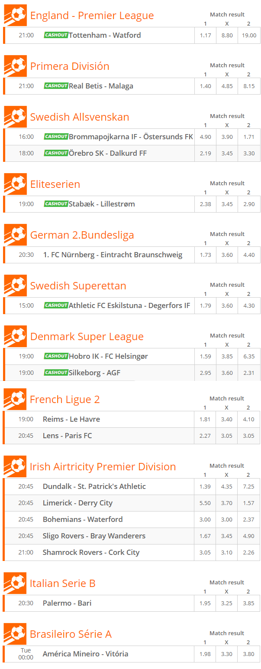Click the German 2.Bundesliga football icon
This screenshot has width=261, height=669.
[x=16, y=235]
